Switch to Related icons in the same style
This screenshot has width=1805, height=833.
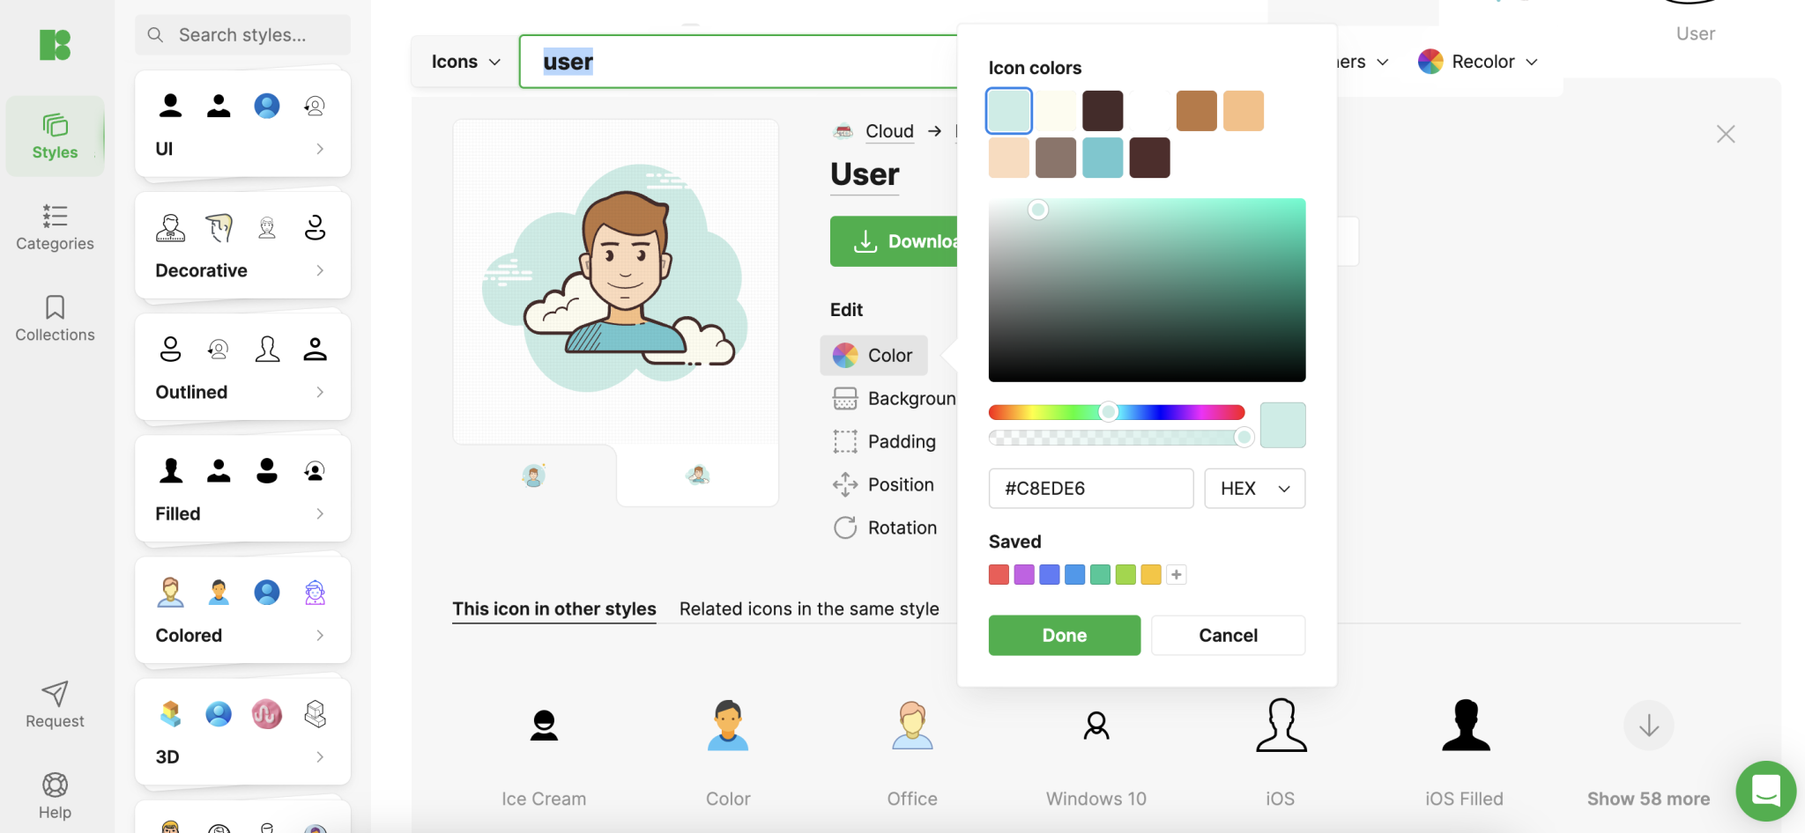tap(808, 608)
